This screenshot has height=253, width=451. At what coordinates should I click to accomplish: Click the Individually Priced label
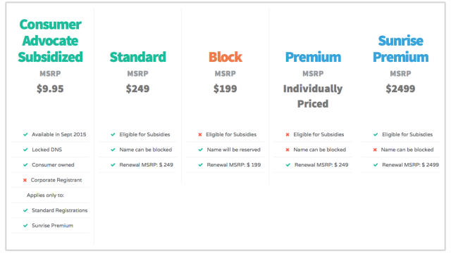point(313,96)
